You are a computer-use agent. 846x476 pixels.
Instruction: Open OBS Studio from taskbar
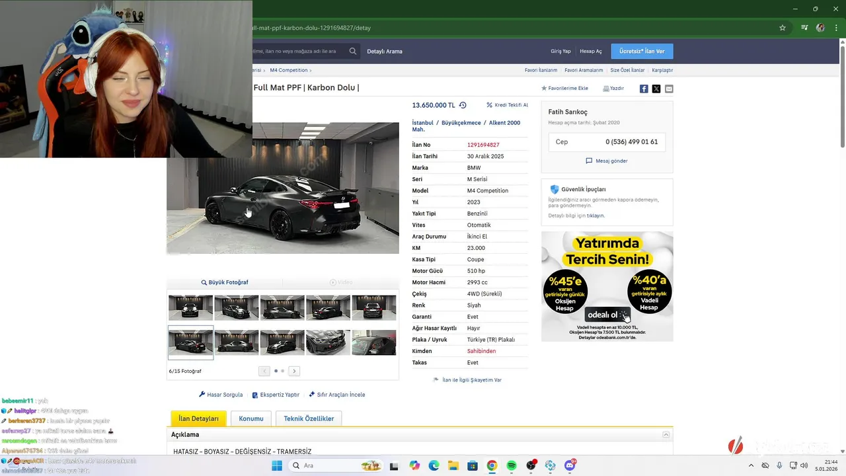531,465
